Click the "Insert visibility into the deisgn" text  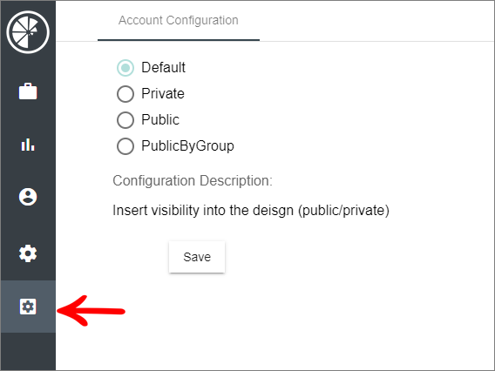203,211
